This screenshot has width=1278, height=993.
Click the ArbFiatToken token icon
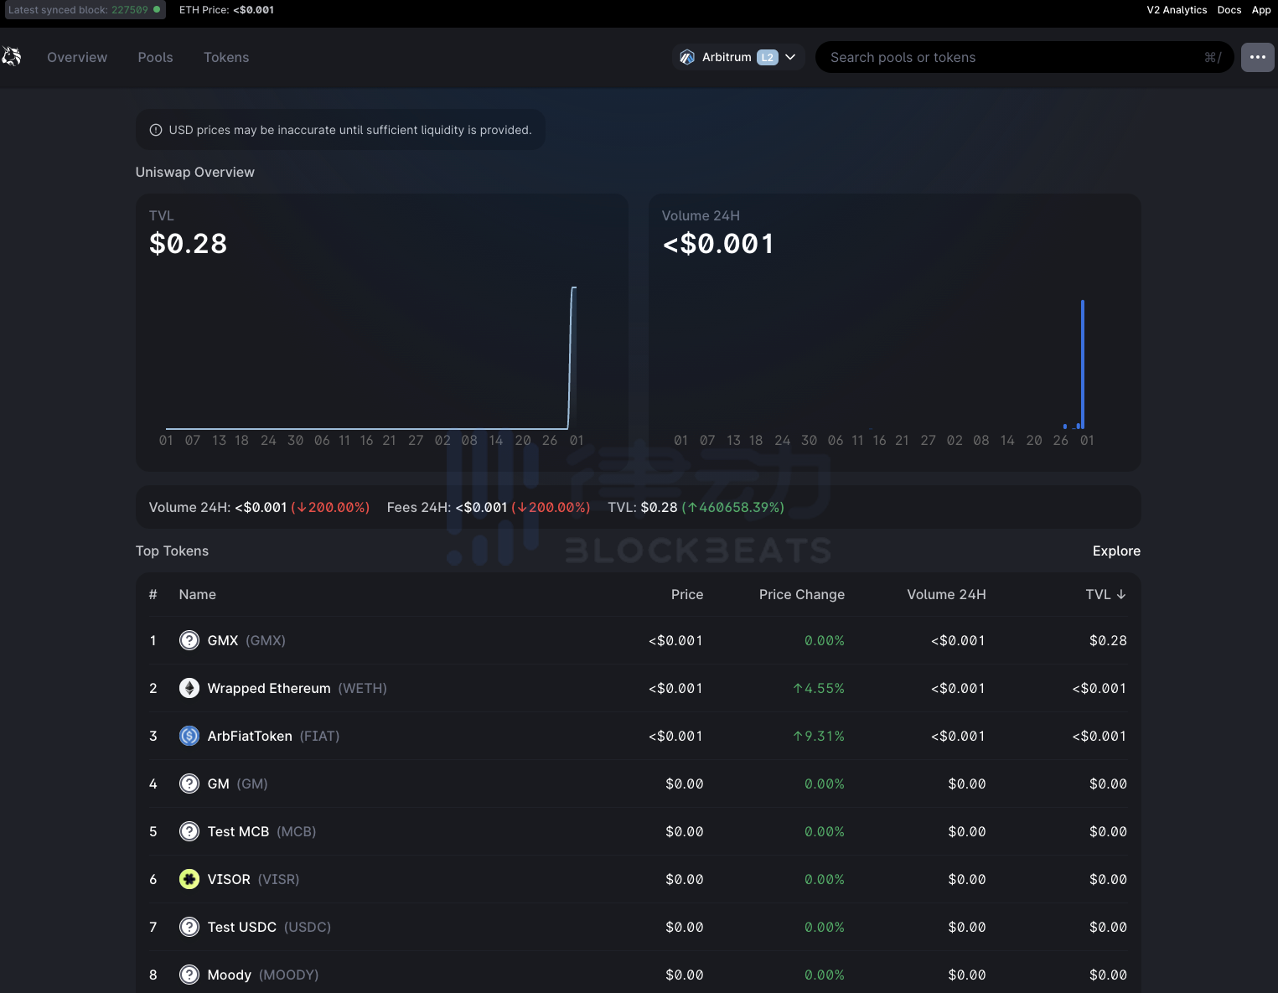[189, 736]
